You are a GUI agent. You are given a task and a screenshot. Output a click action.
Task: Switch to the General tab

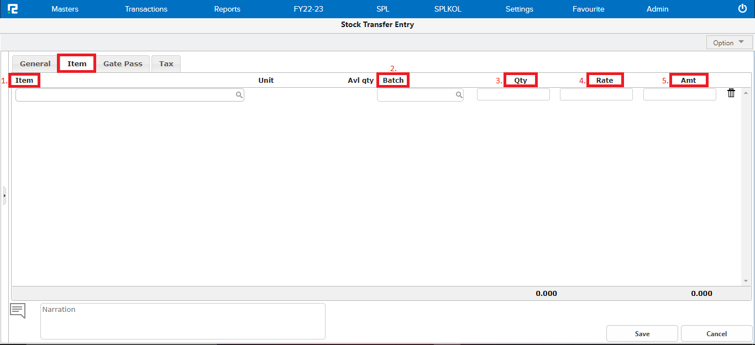click(35, 63)
